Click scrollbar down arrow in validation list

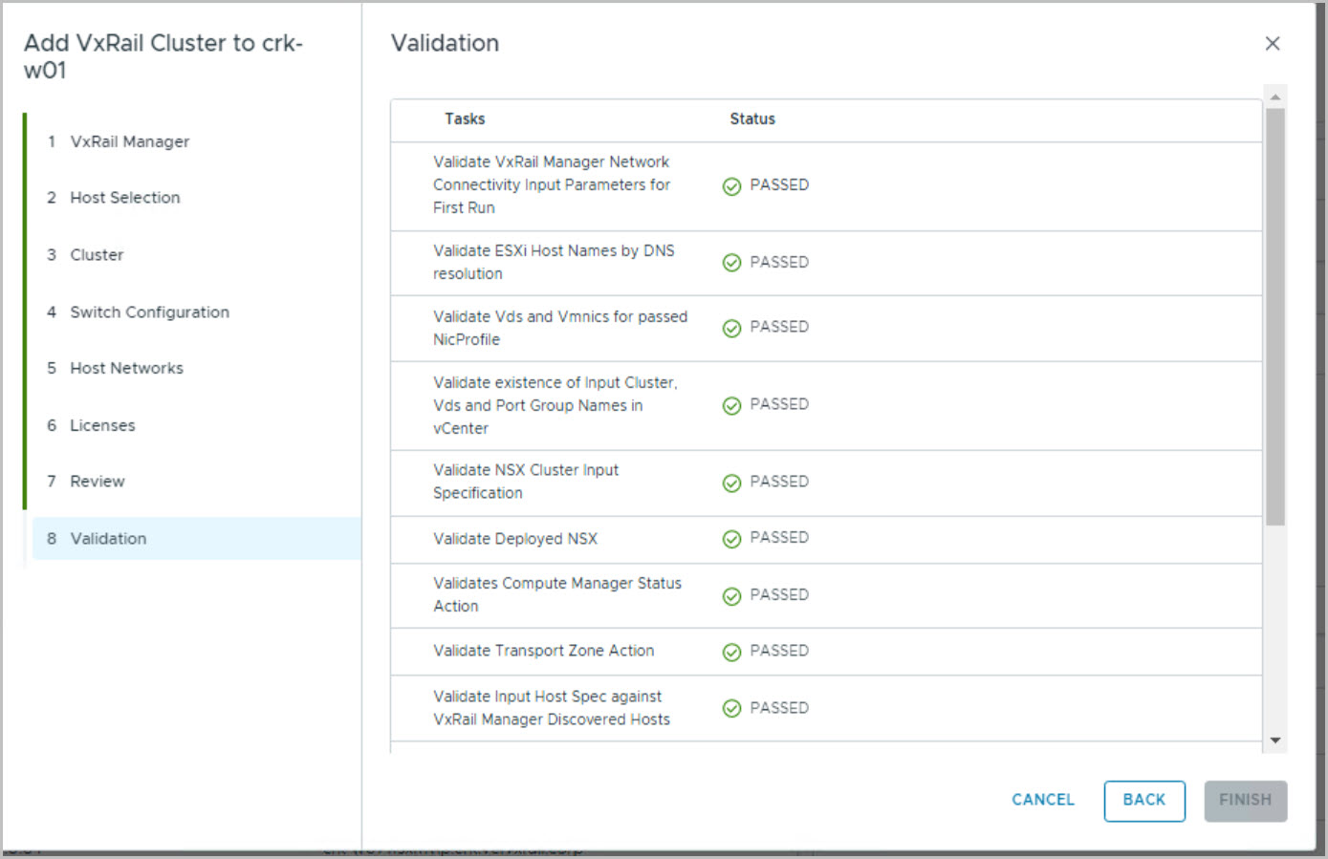coord(1275,741)
